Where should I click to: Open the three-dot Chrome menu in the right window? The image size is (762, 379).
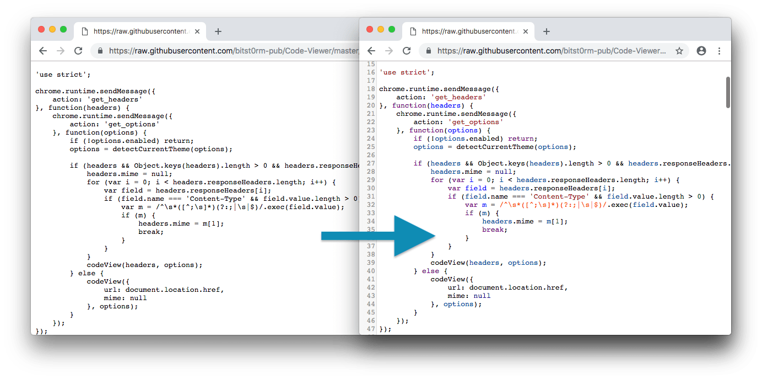[x=719, y=50]
